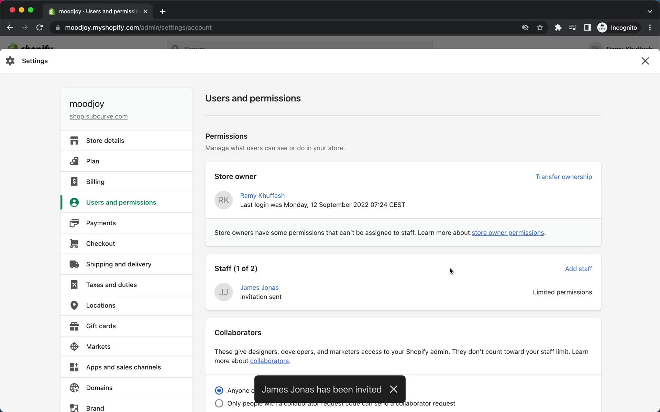Open Locations settings
660x412 pixels.
pyautogui.click(x=126, y=305)
